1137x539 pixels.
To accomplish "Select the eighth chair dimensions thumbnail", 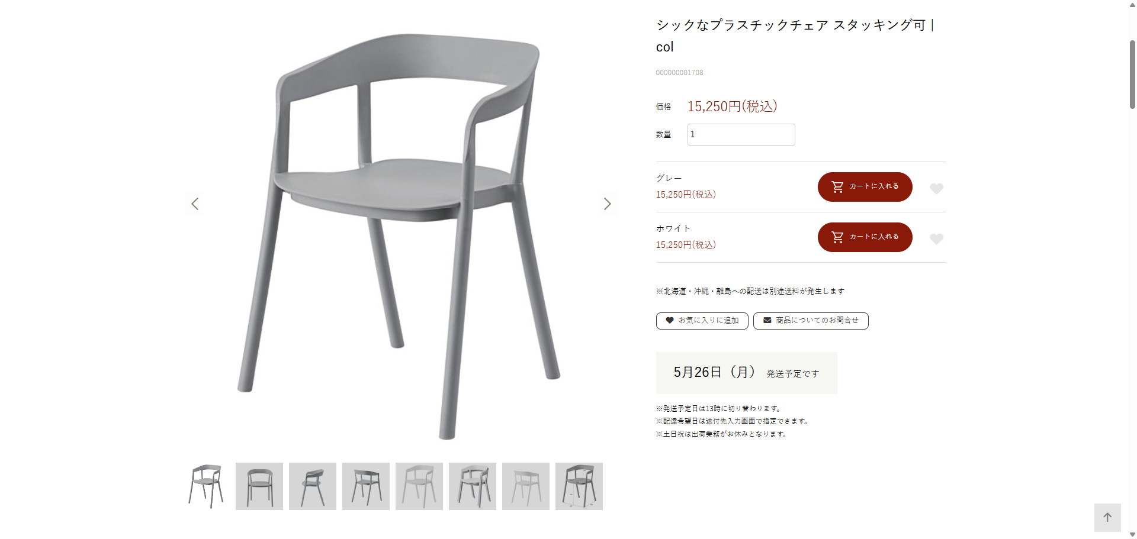I will (579, 486).
